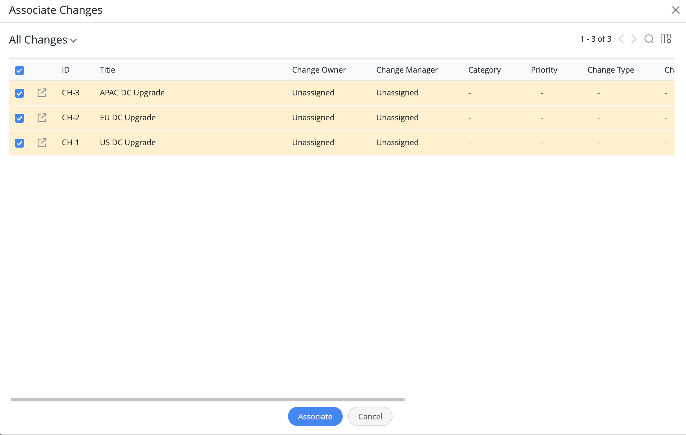Viewport: 686px width, 435px height.
Task: Uncheck CH-2 EU DC Upgrade
Action: [x=19, y=118]
